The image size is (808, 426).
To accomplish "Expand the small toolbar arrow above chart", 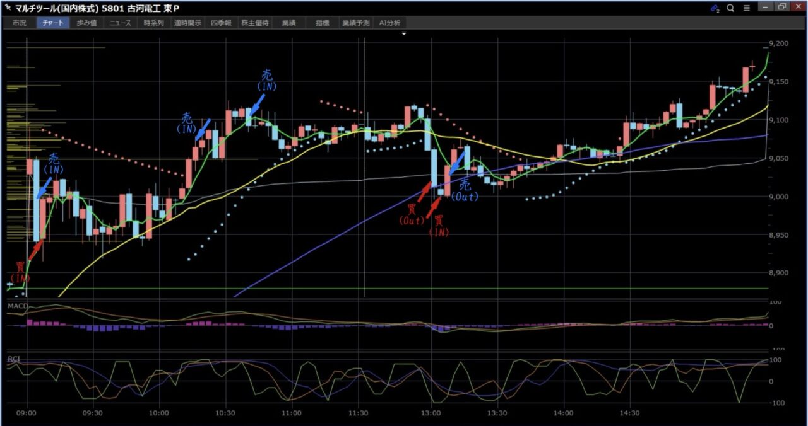I will [404, 33].
